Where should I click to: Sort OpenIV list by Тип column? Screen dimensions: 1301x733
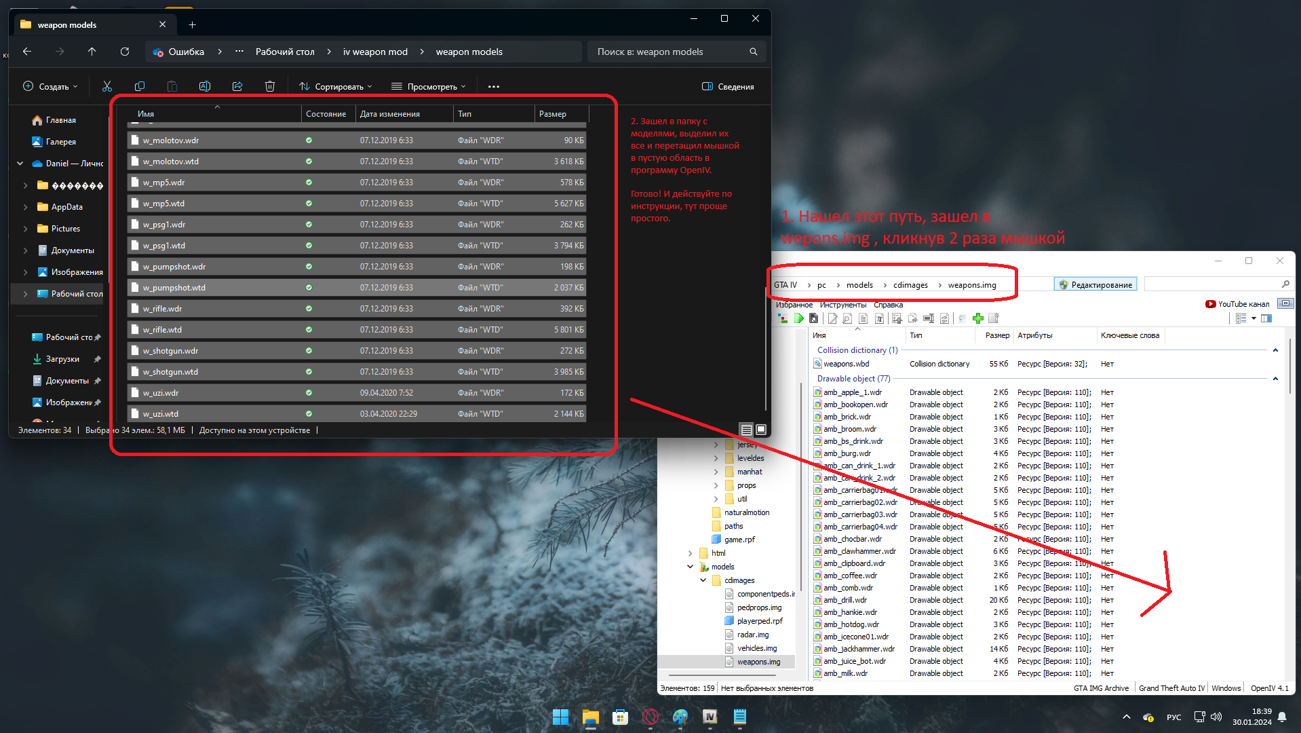click(x=940, y=335)
